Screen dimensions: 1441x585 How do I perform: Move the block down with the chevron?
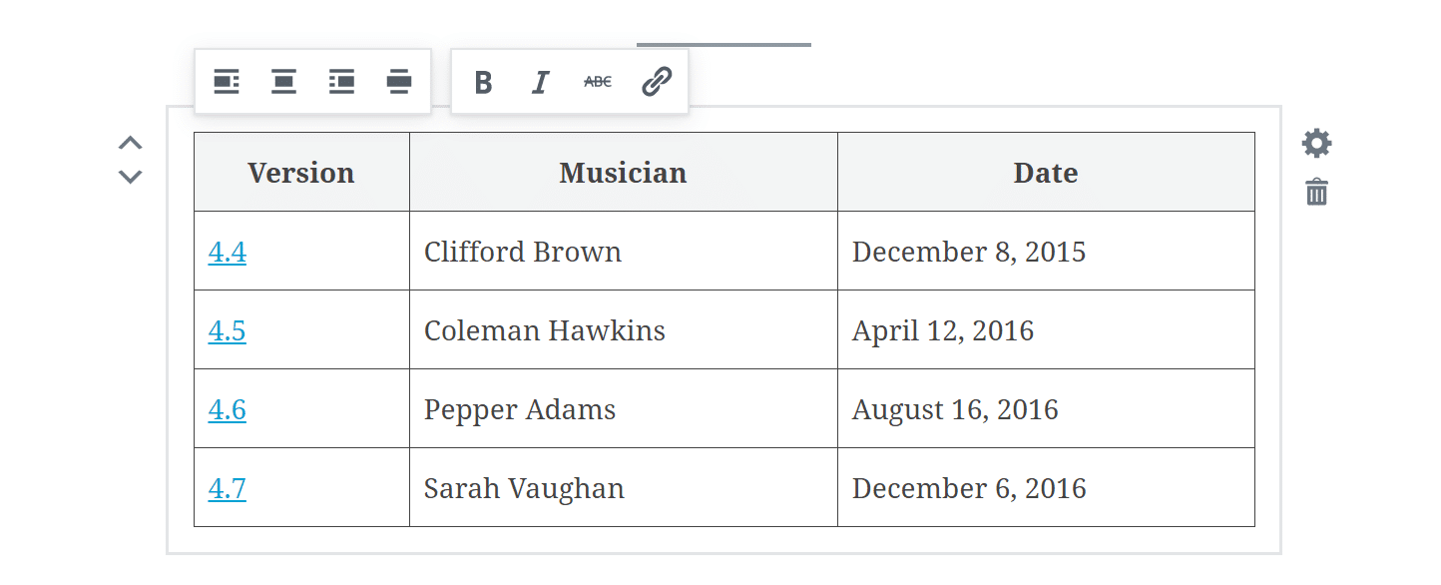tap(130, 177)
